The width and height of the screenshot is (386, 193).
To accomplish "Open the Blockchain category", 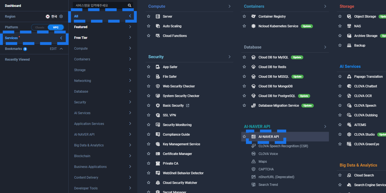I will coord(103,156).
